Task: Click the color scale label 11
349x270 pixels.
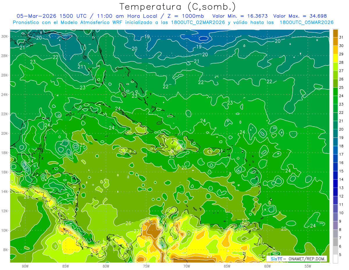Action: 341,204
